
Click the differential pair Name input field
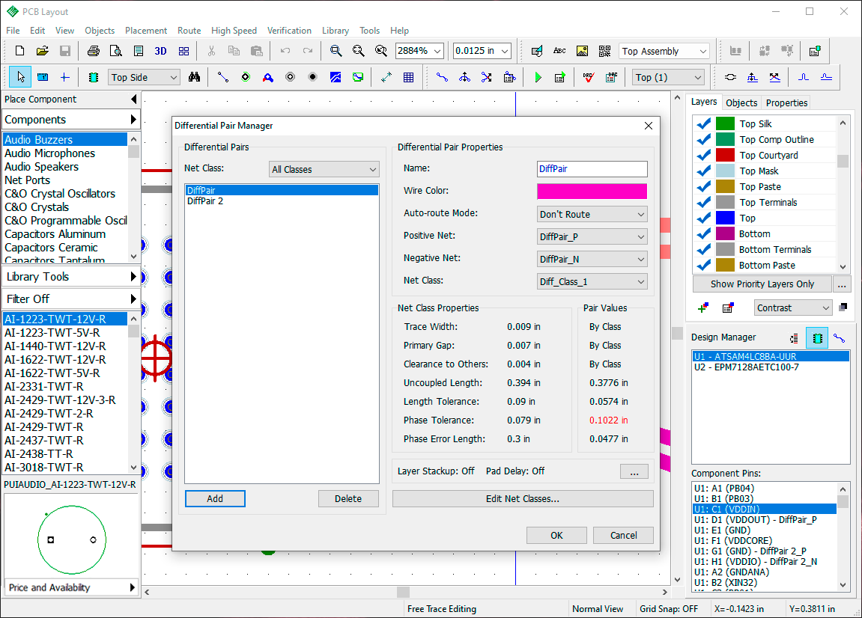[592, 168]
